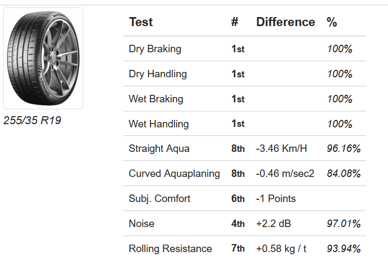Click the 6th rank for Subj. Comfort
The height and width of the screenshot is (259, 388).
coord(238,199)
